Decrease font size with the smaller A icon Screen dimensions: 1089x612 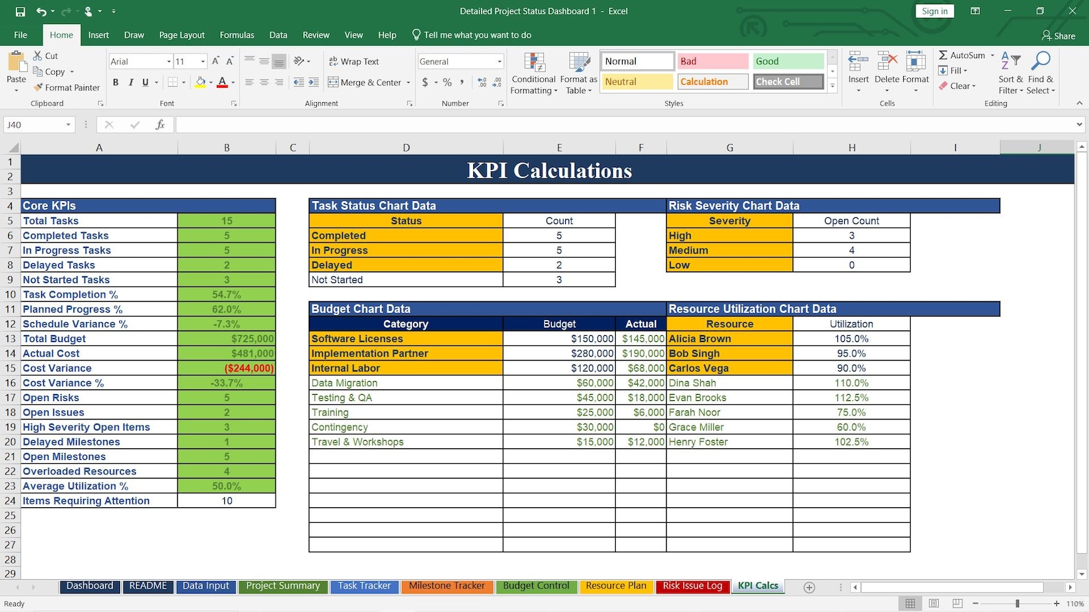(x=230, y=61)
